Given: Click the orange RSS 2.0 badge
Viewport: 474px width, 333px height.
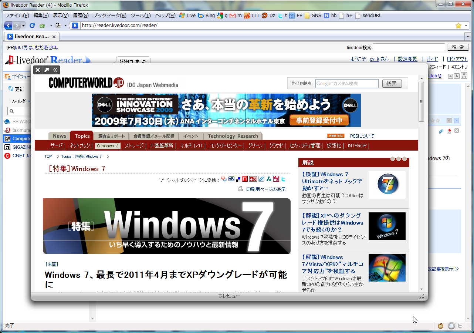Looking at the screenshot, I should (336, 136).
